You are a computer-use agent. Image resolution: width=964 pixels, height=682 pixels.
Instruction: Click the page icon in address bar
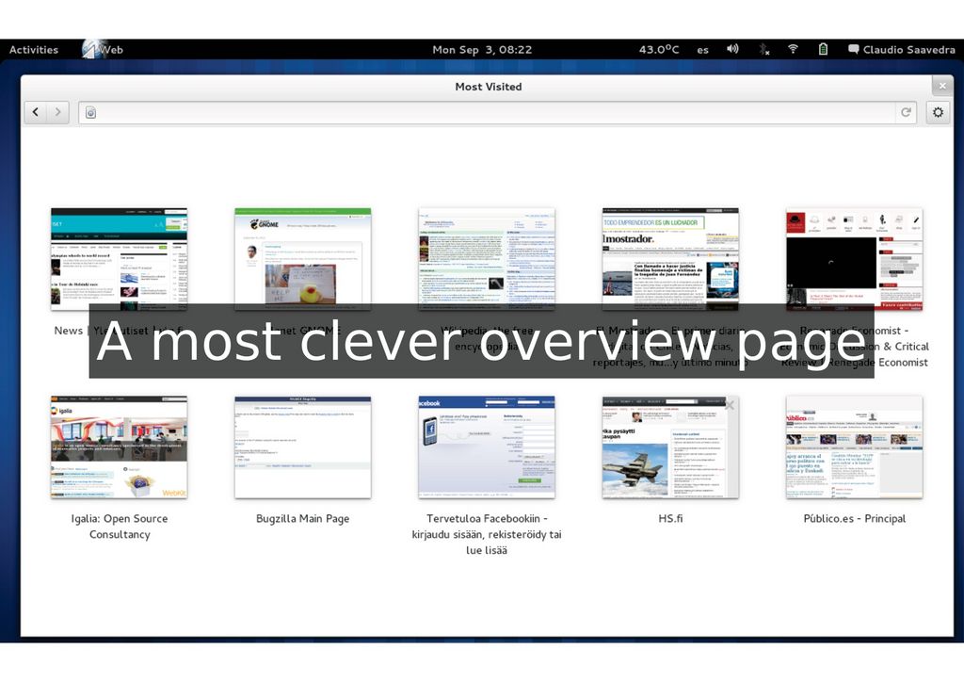click(x=90, y=113)
